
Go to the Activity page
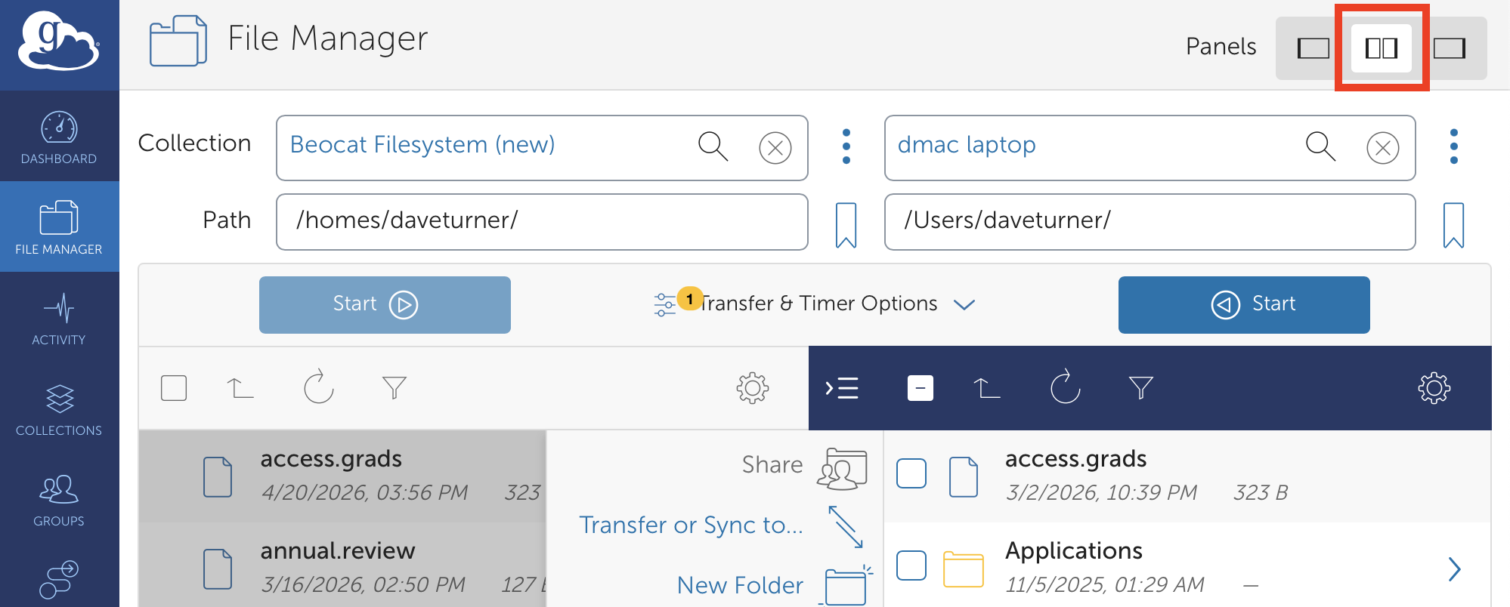59,318
